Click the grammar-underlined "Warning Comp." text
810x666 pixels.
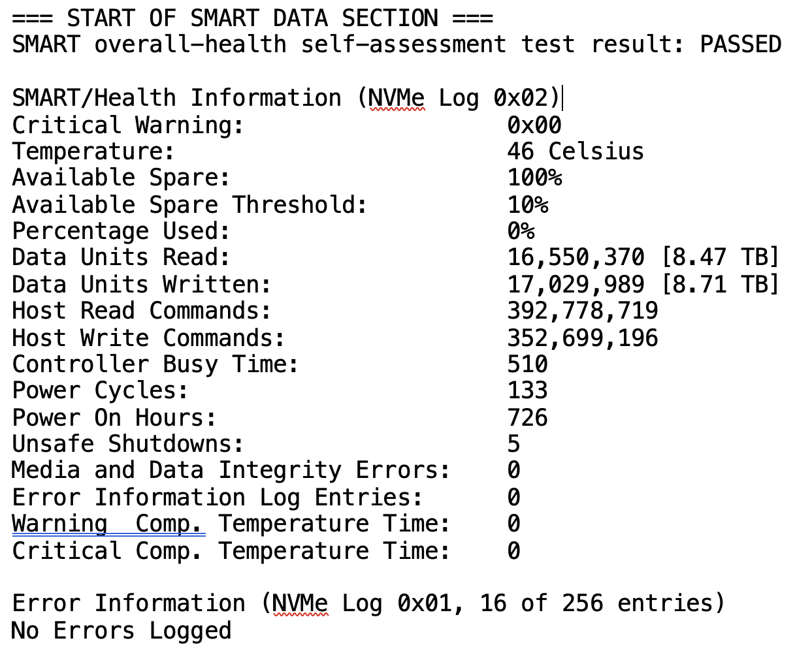[x=108, y=524]
